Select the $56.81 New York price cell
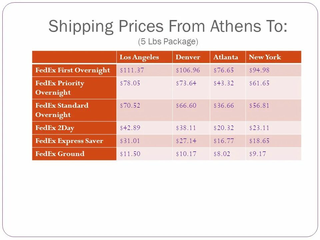The height and width of the screenshot is (240, 320). (x=273, y=110)
